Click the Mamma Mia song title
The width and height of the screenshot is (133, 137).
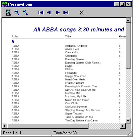point(72,93)
